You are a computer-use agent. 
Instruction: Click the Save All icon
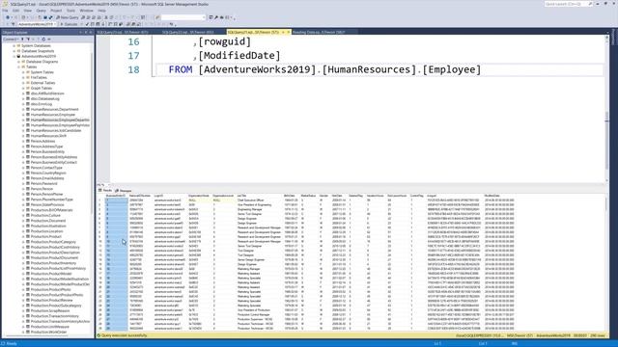pyautogui.click(x=50, y=17)
